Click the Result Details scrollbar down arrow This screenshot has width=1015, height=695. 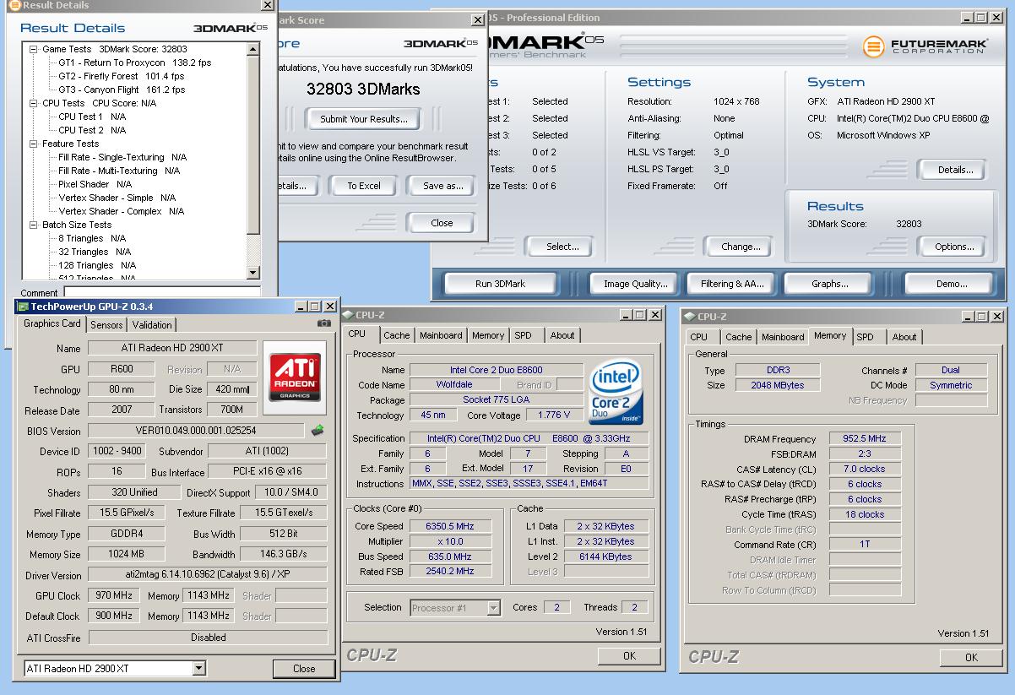[253, 273]
